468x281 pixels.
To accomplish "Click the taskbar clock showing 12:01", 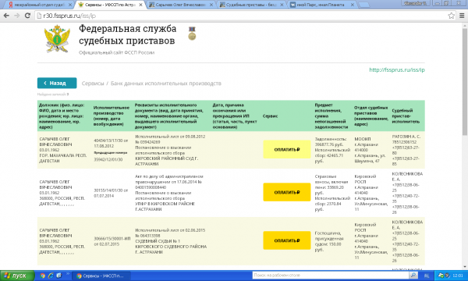I will coord(458,276).
